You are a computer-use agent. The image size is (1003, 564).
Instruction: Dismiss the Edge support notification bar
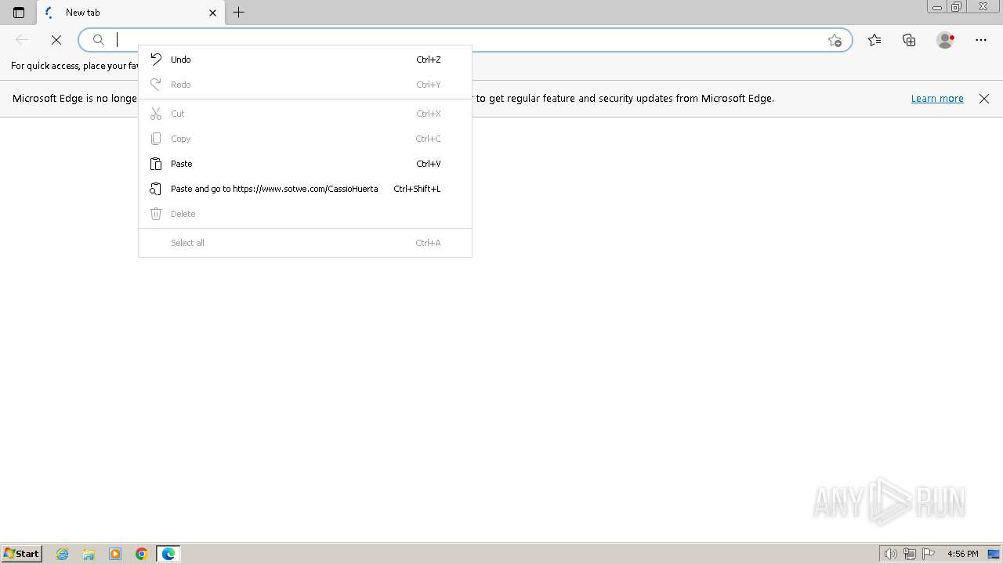pyautogui.click(x=984, y=99)
